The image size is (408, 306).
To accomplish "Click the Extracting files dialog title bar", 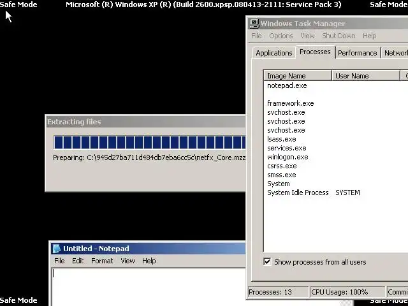I will pyautogui.click(x=146, y=122).
